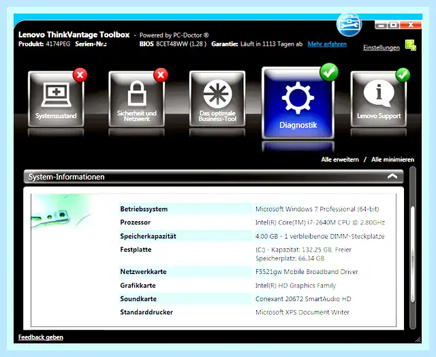
Task: Open the Sicherheit und Netzwerk tile
Action: click(x=136, y=99)
